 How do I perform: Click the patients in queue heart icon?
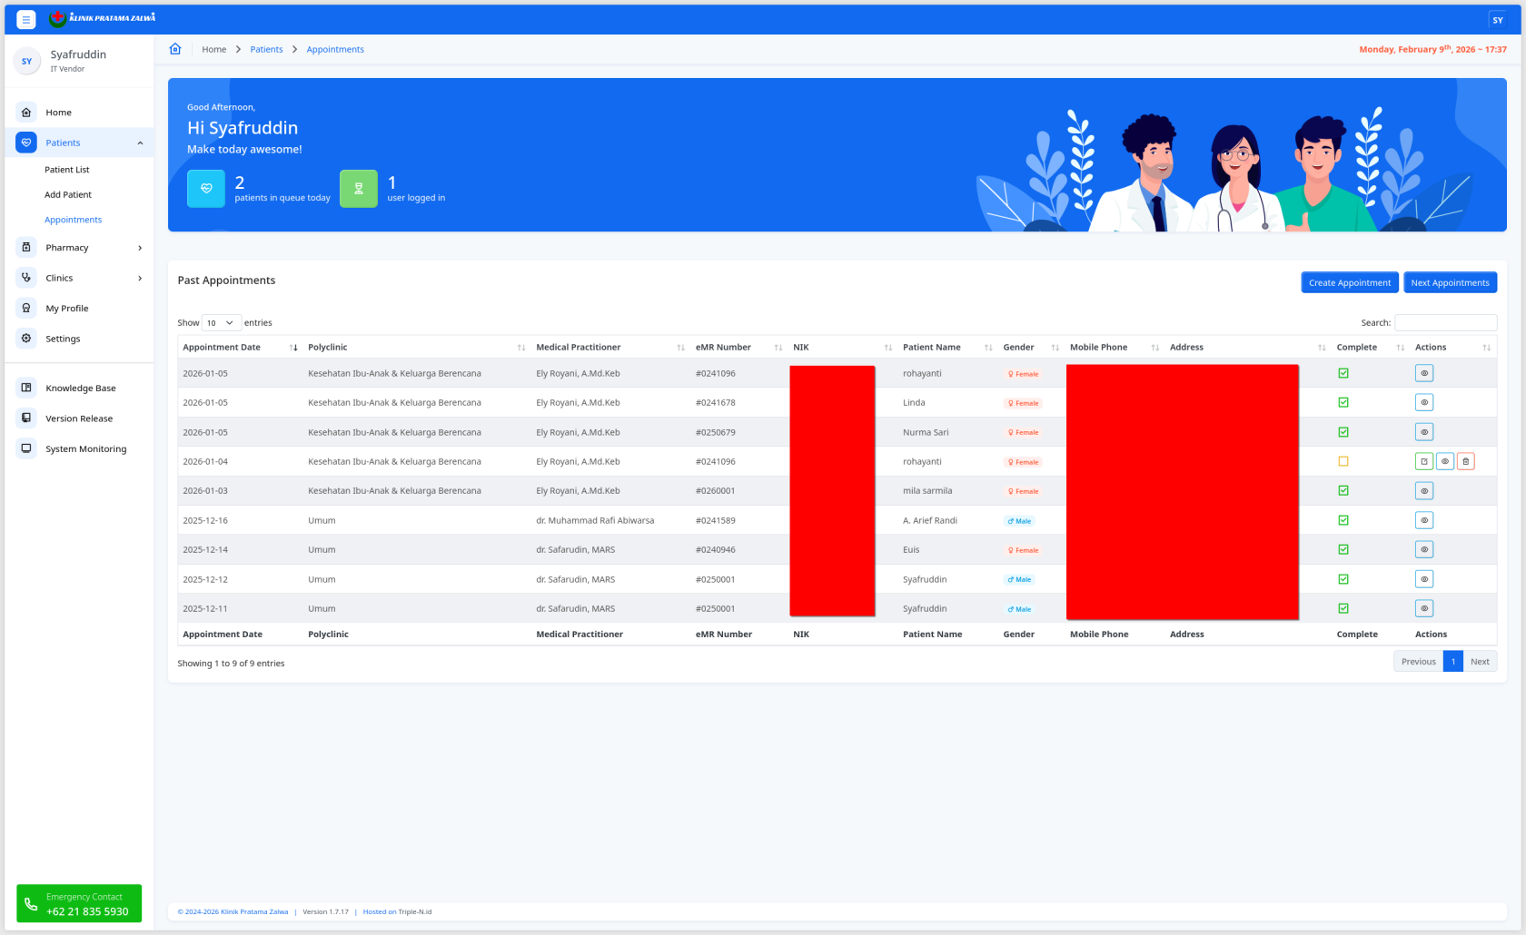(206, 189)
